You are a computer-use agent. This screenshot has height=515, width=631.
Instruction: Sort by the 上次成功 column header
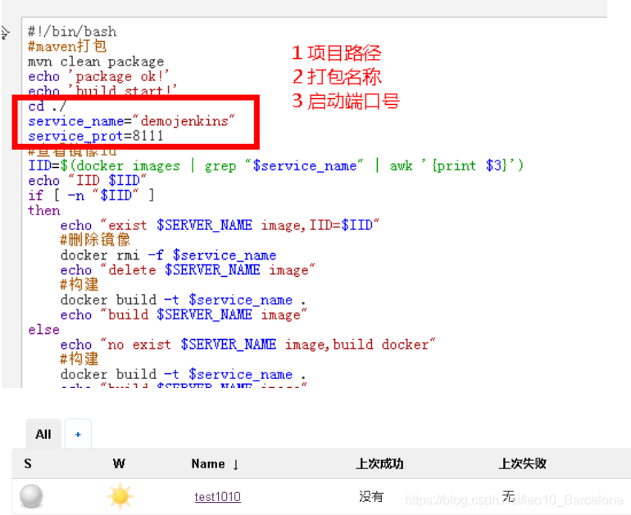379,463
